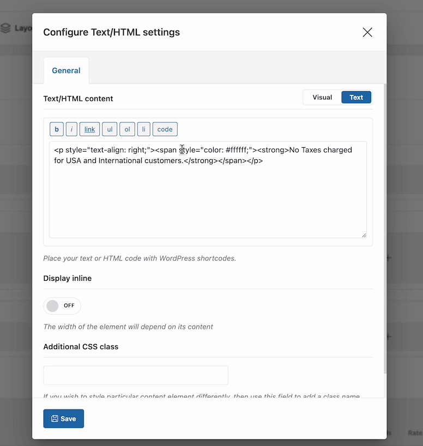Viewport: 423px width, 446px height.
Task: Insert unordered list with 'ul' button
Action: 110,129
